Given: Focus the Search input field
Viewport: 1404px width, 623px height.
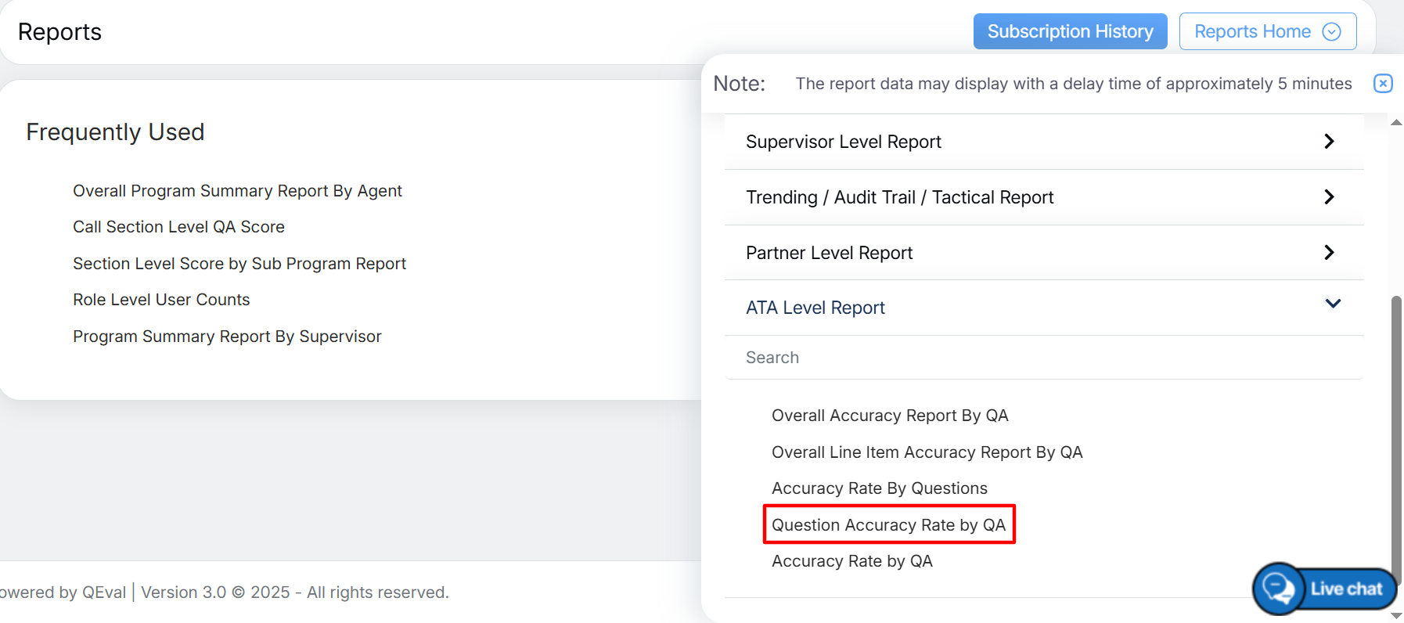Looking at the screenshot, I should coord(1043,358).
